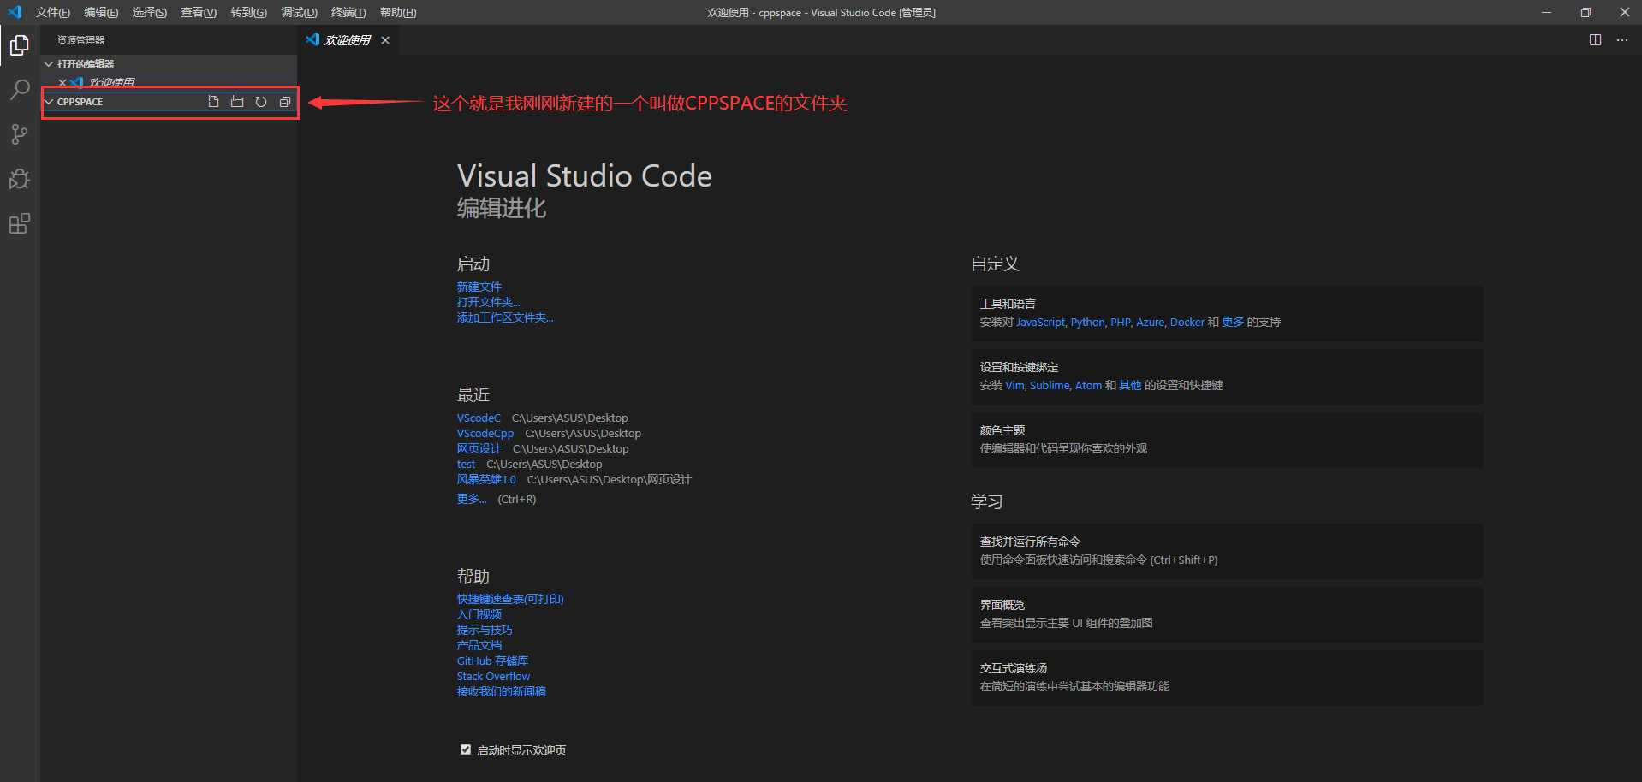Open 快捷键速查表(可打印) help link
The image size is (1642, 782).
[510, 599]
